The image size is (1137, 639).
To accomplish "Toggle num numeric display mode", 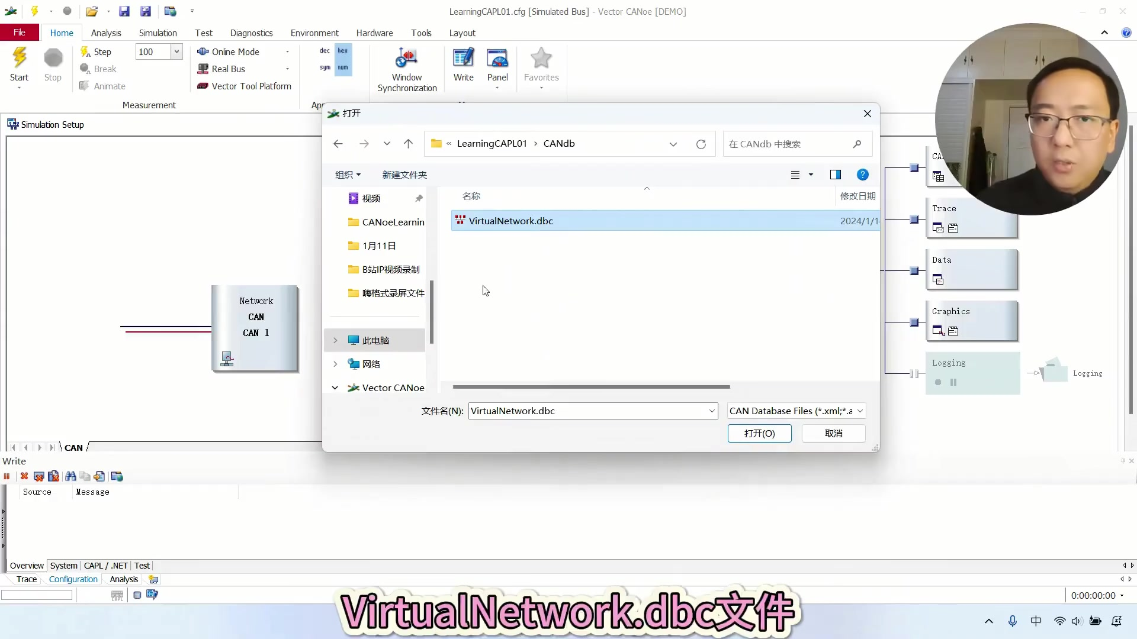I will pyautogui.click(x=343, y=67).
